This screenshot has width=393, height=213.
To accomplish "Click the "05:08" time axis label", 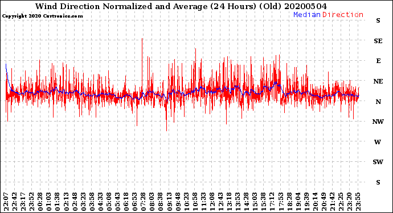I will (109, 202).
